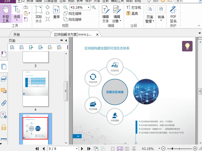Open the page number dropdown arrow
This screenshot has width=202, height=151.
pyautogui.click(x=77, y=149)
